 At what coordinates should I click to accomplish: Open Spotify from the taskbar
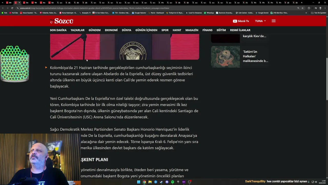coord(172,182)
